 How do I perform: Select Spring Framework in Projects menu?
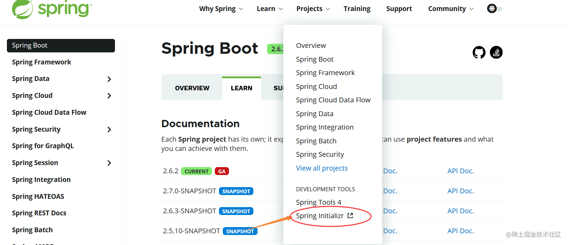point(325,73)
